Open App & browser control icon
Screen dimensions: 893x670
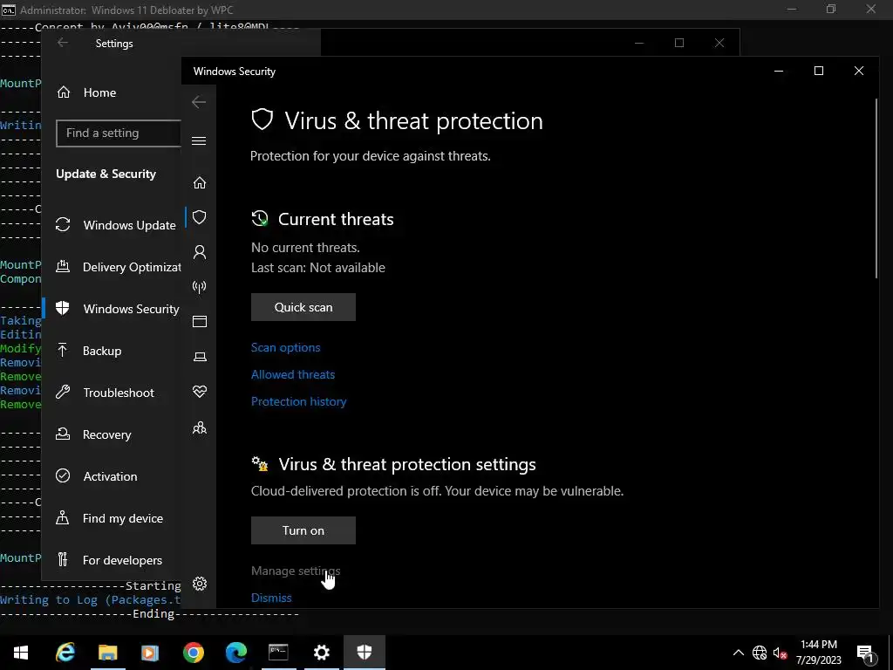click(x=200, y=321)
